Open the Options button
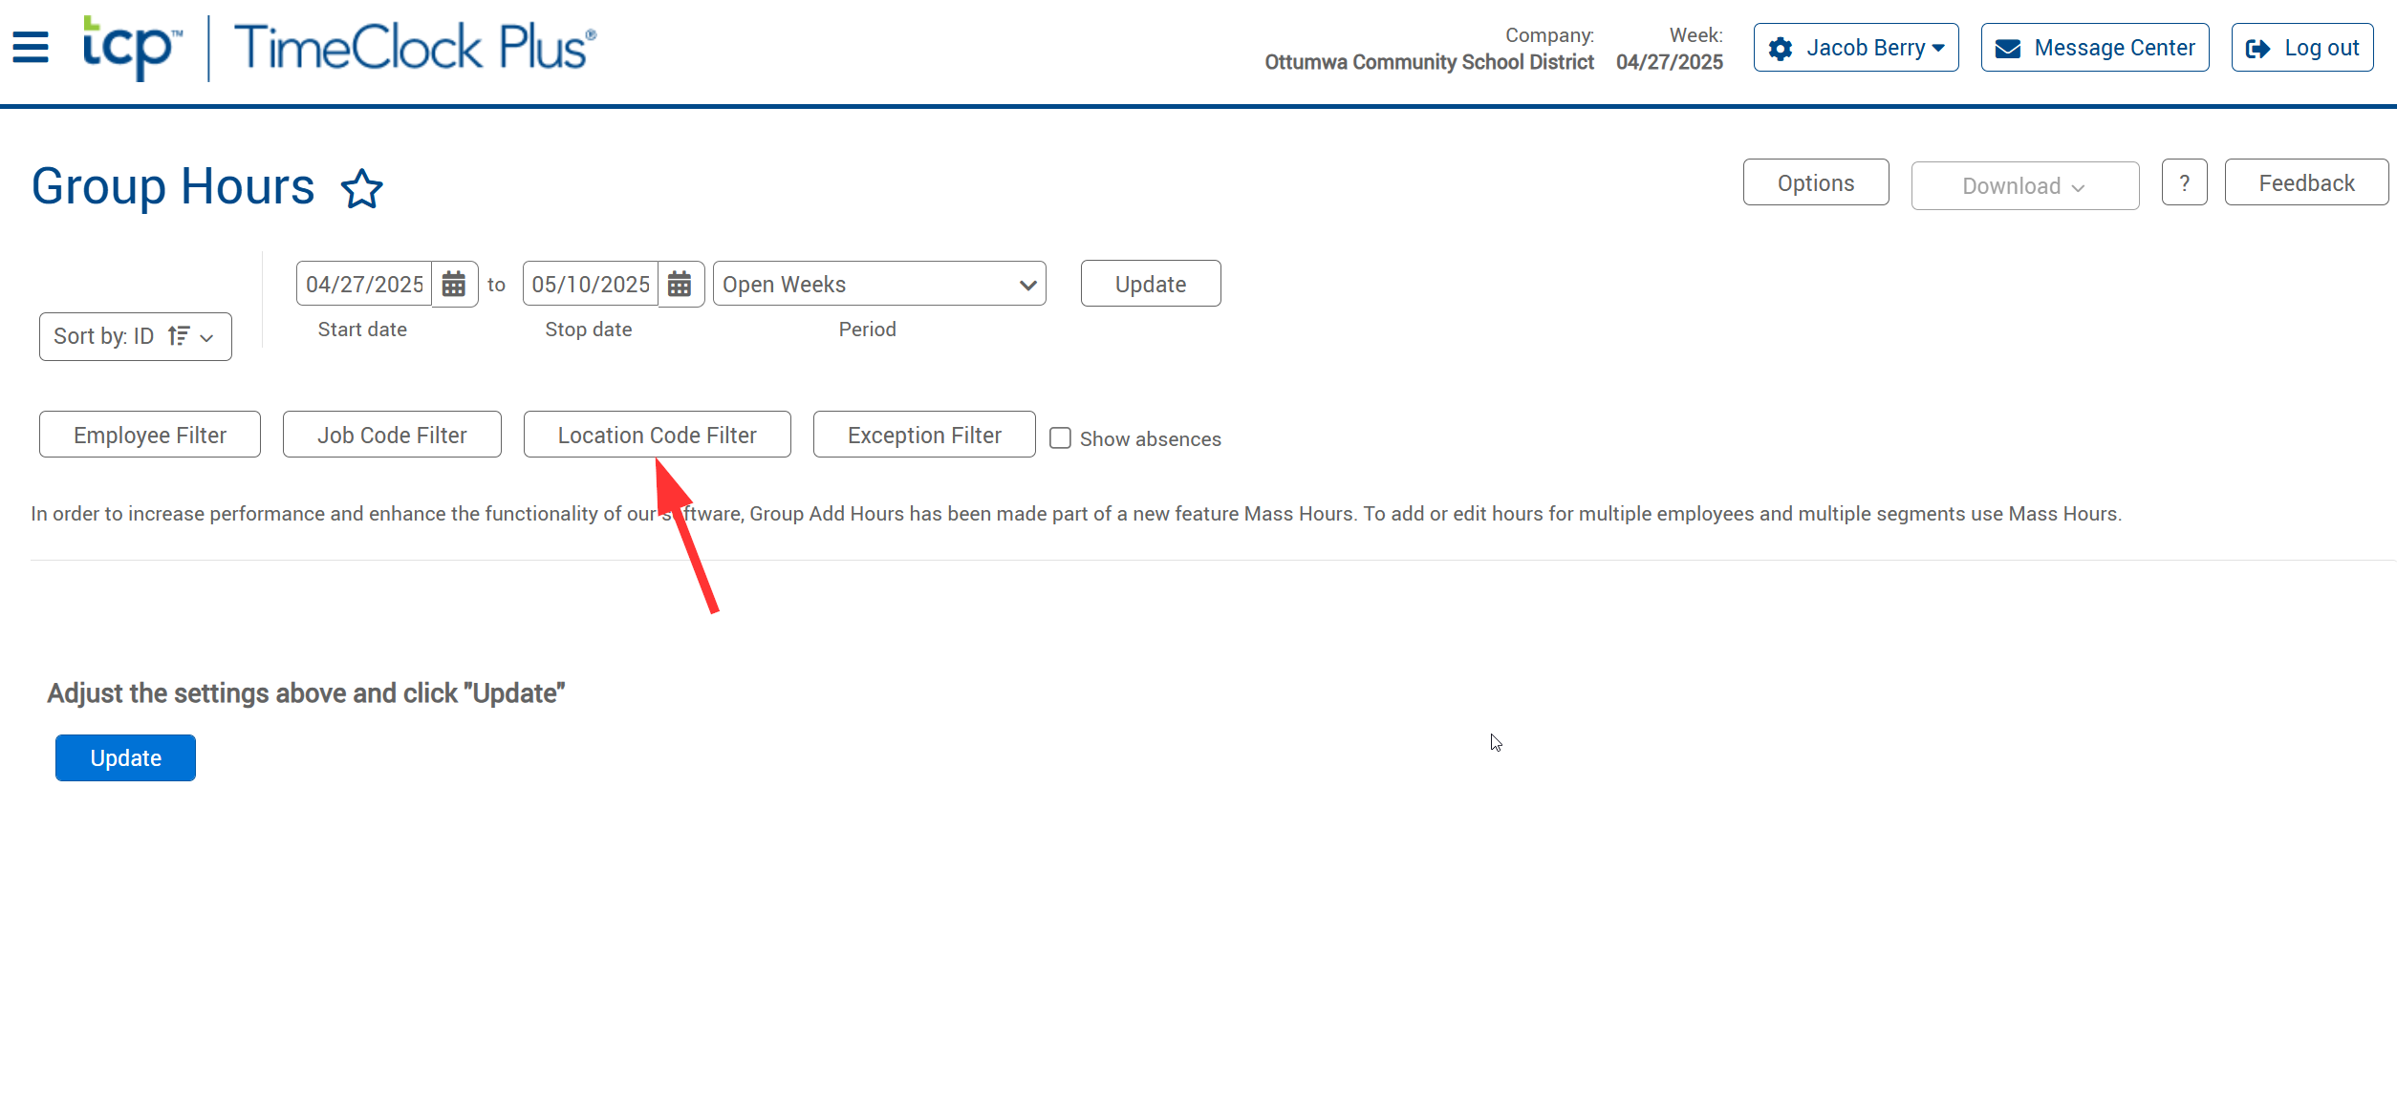The width and height of the screenshot is (2397, 1107). [1815, 182]
